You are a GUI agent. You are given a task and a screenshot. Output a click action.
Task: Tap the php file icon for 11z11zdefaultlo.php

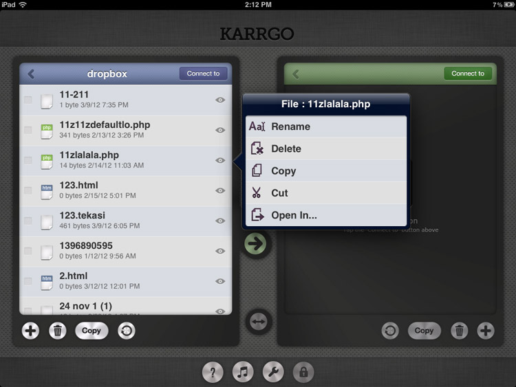pos(46,131)
